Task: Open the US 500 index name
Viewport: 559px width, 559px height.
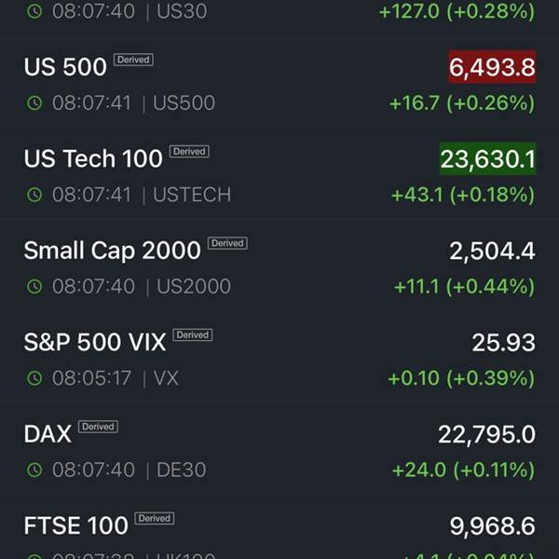Action: pyautogui.click(x=65, y=67)
